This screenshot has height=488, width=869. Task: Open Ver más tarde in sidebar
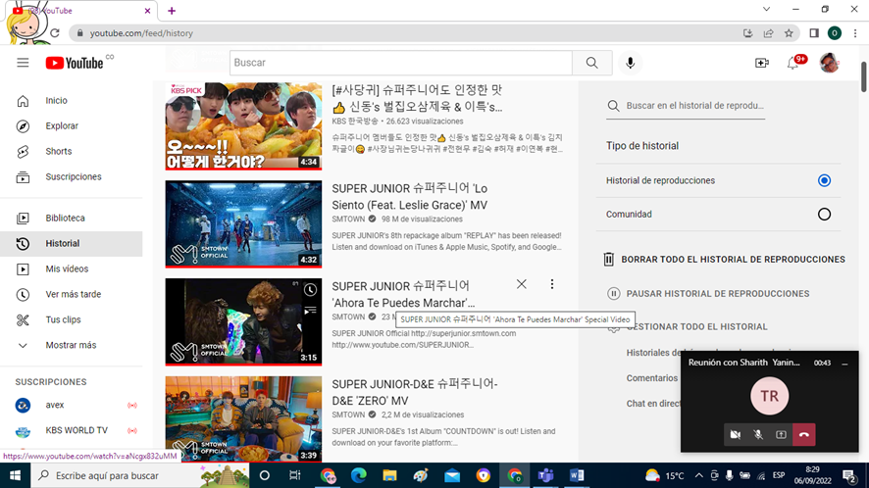pos(71,294)
